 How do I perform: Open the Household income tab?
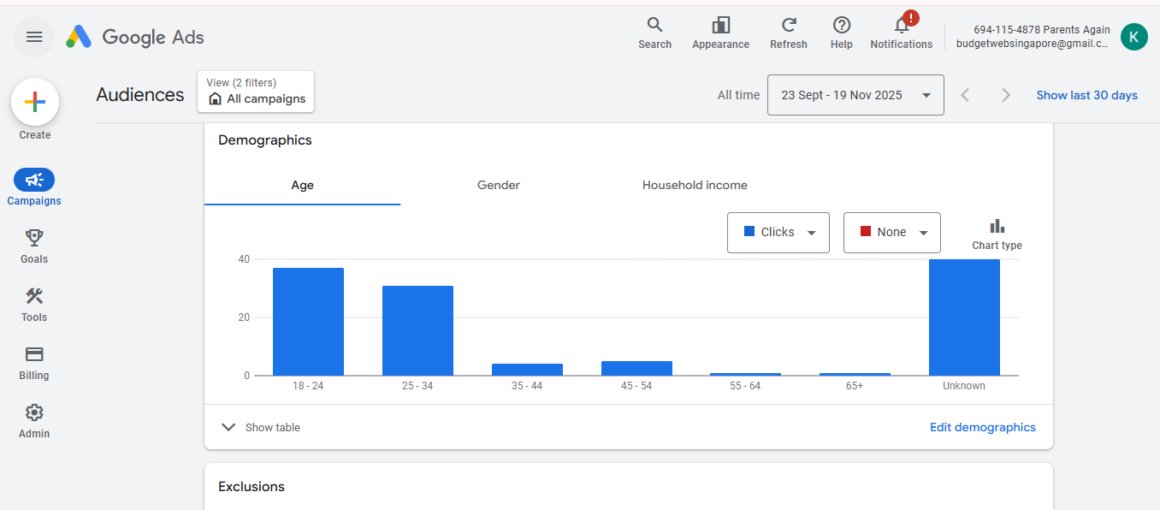click(x=695, y=185)
